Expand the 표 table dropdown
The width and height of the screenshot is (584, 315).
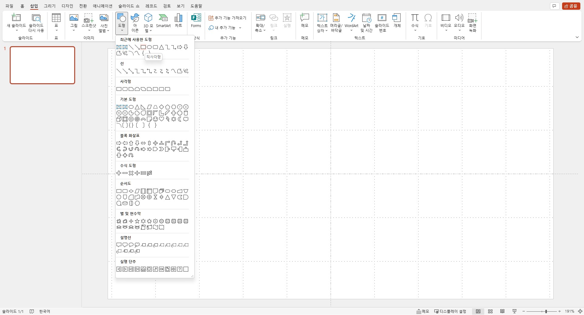[56, 30]
